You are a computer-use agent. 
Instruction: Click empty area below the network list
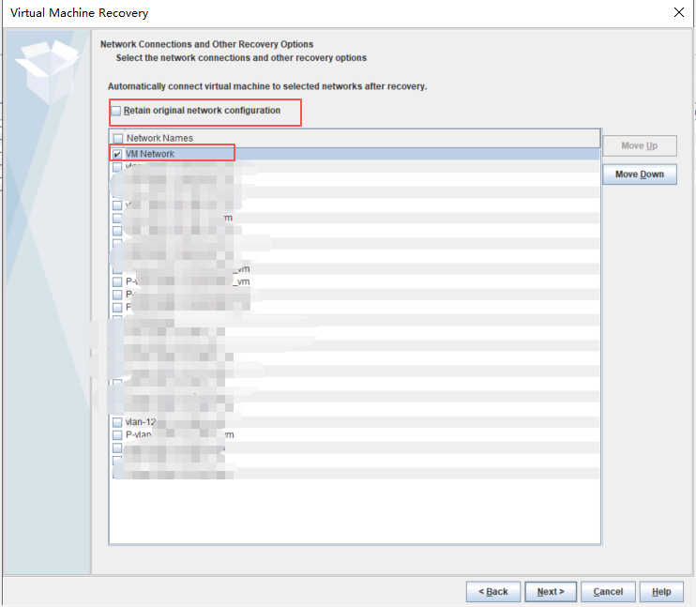coord(355,511)
